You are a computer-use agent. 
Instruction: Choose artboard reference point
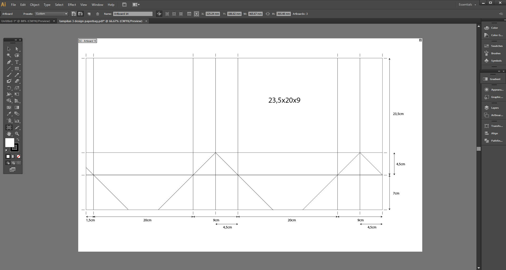coord(197,14)
